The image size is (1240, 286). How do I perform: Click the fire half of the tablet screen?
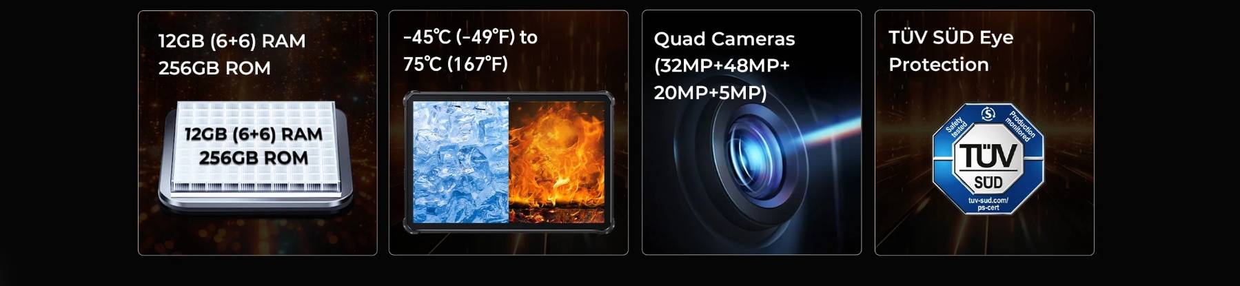[556, 162]
